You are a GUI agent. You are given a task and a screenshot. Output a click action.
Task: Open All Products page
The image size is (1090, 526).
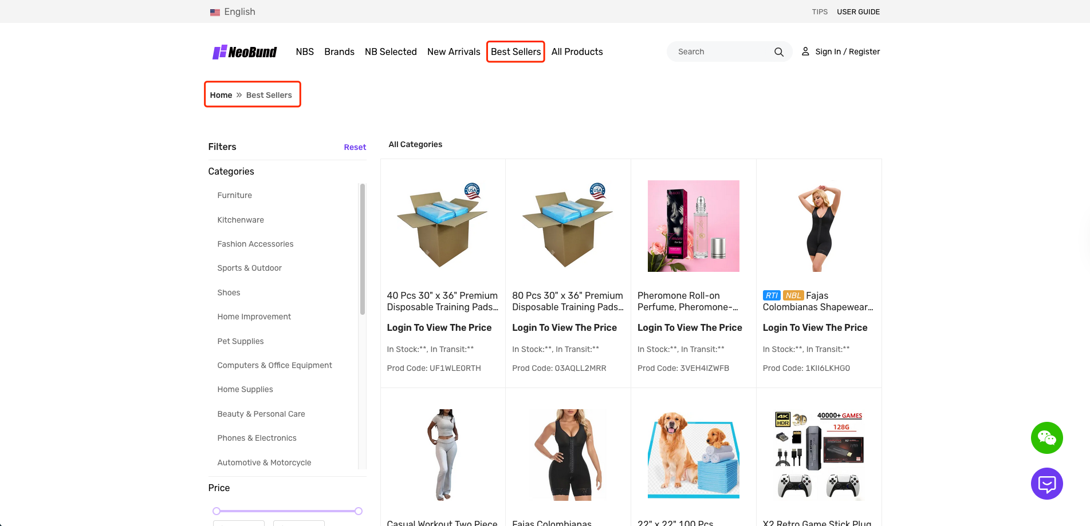click(577, 52)
